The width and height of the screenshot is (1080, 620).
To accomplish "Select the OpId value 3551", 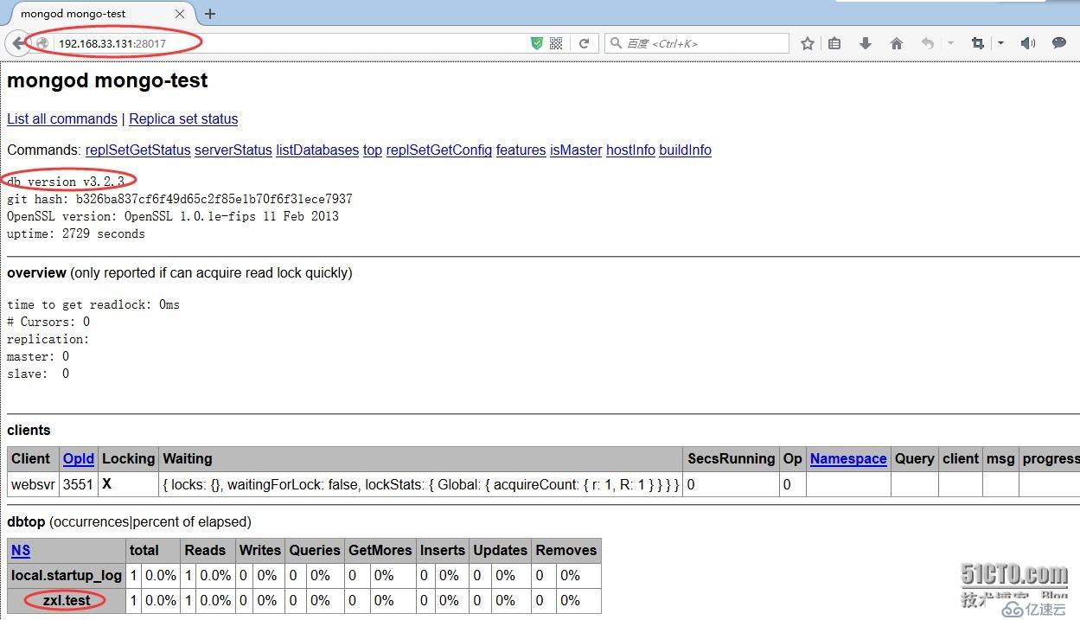I will pyautogui.click(x=78, y=484).
